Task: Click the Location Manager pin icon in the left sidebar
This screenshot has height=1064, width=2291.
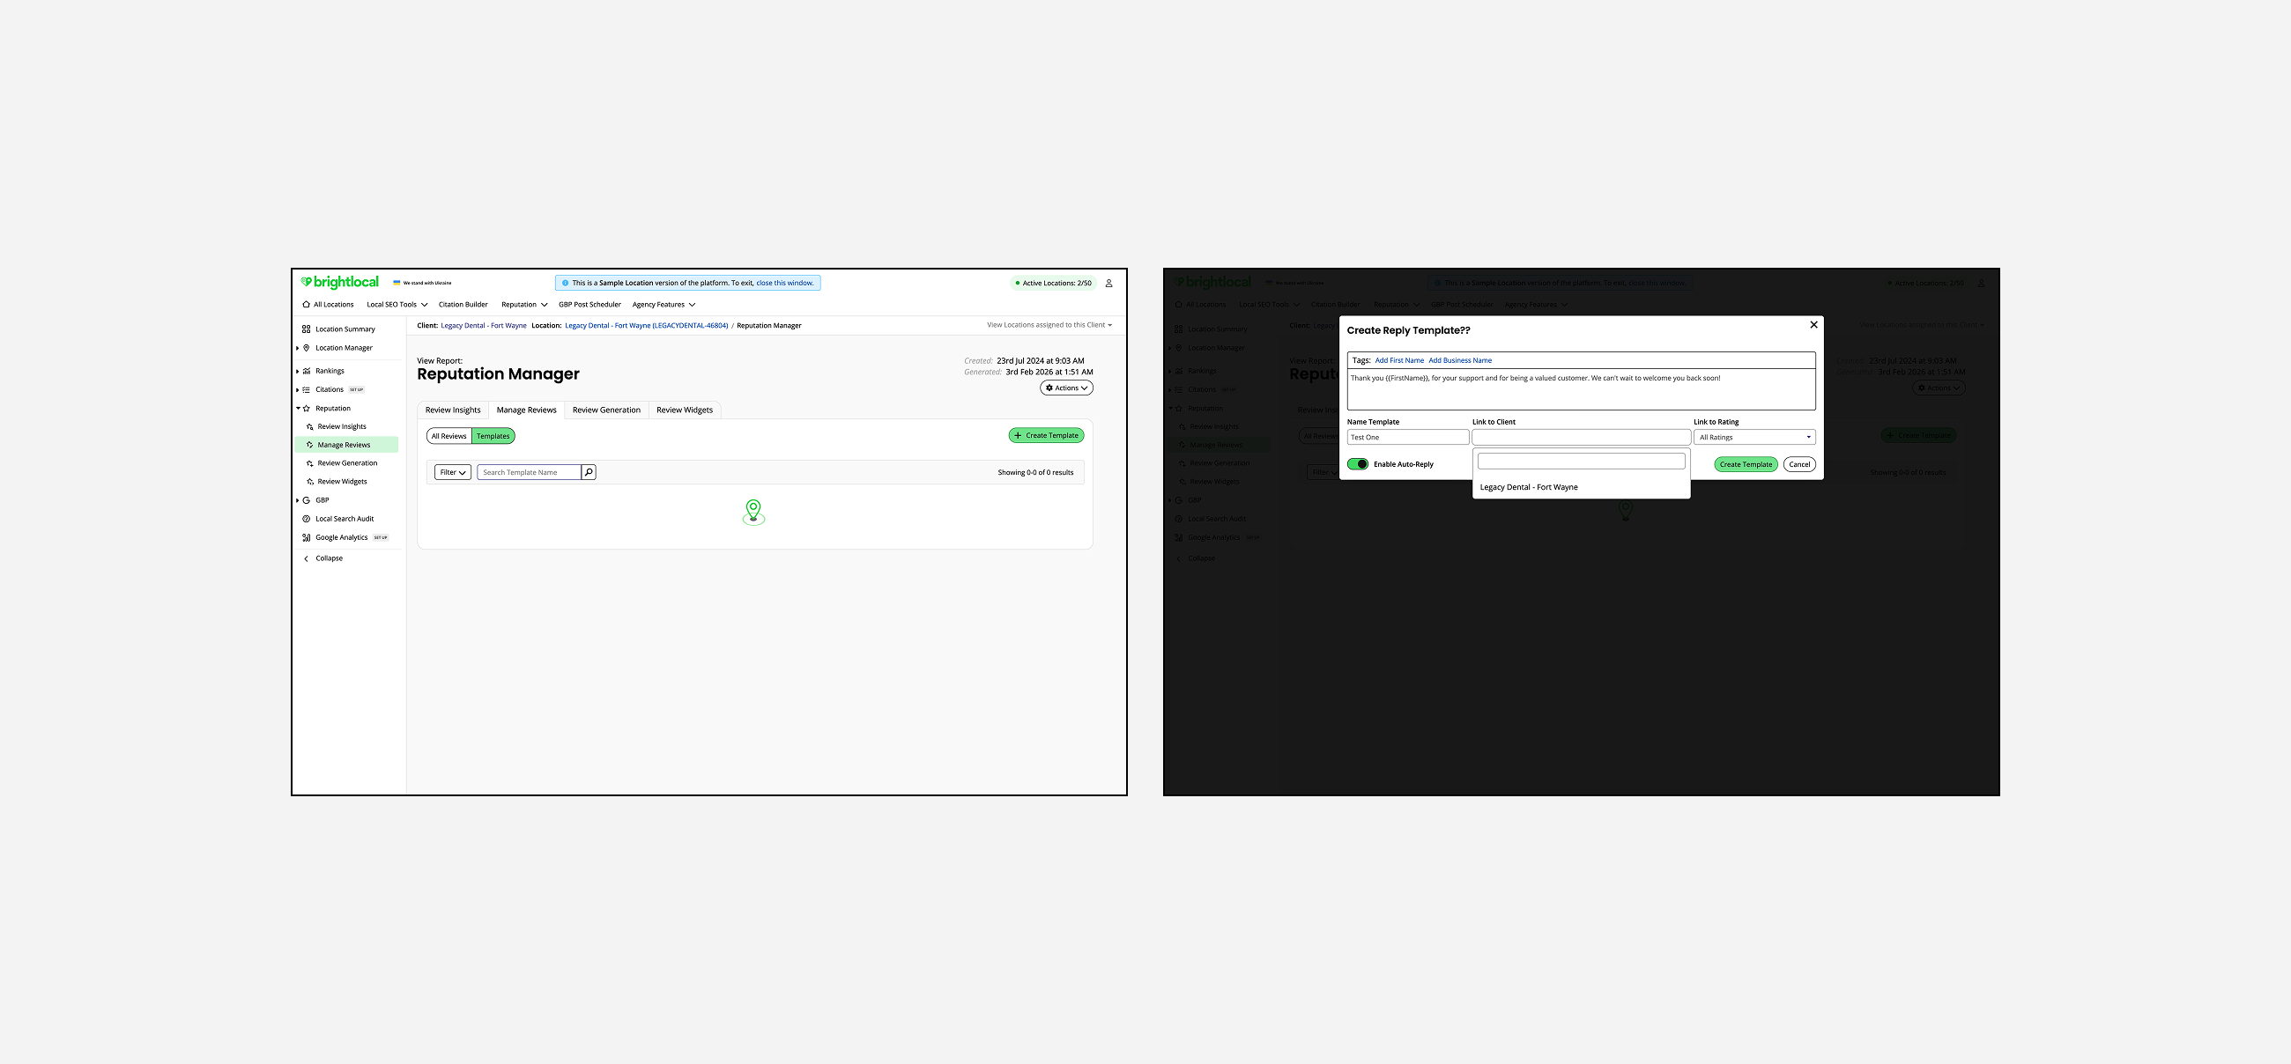Action: tap(306, 348)
